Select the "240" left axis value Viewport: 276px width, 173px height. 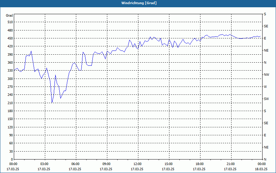click(x=10, y=95)
